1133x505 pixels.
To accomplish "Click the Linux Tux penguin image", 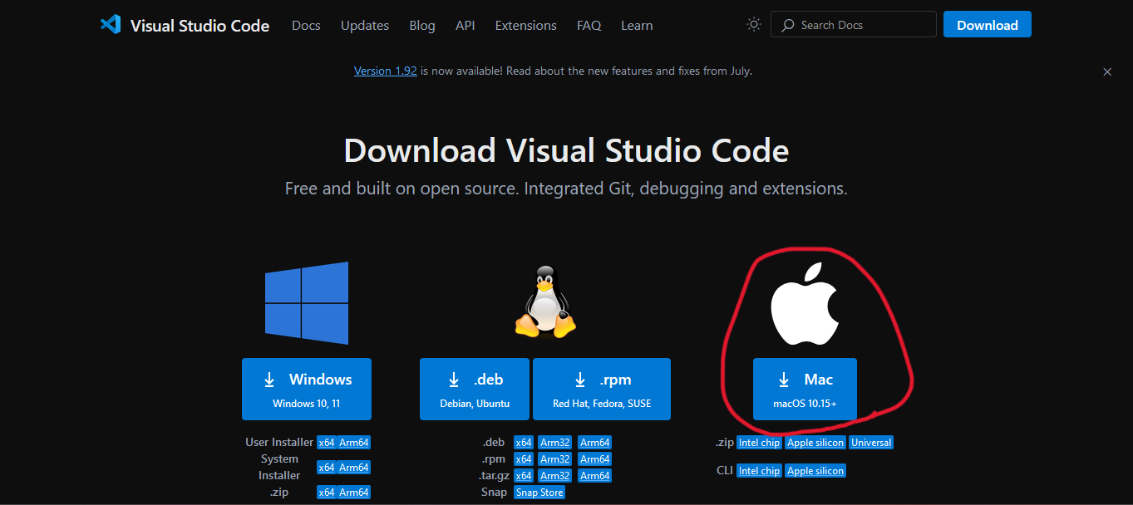I will (x=545, y=302).
